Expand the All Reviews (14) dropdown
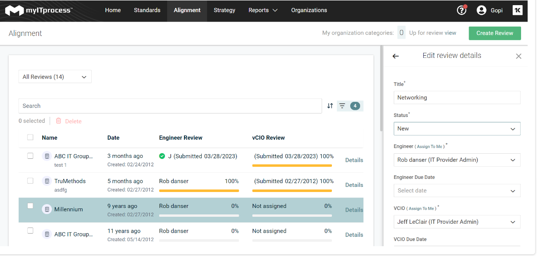This screenshot has width=537, height=256. (55, 77)
